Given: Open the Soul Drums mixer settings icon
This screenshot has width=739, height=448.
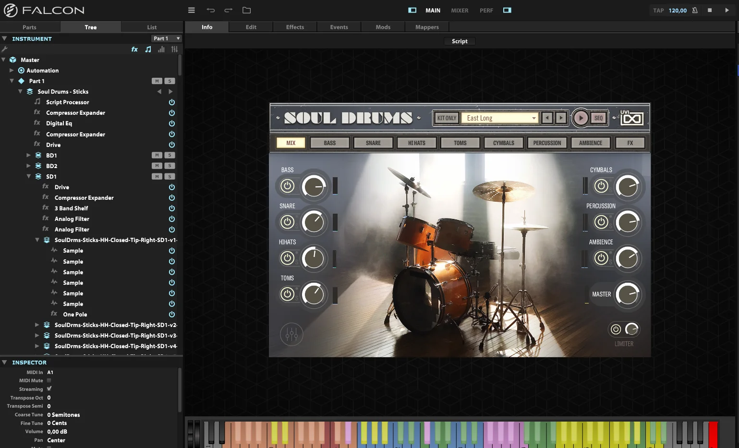Looking at the screenshot, I should [x=291, y=334].
